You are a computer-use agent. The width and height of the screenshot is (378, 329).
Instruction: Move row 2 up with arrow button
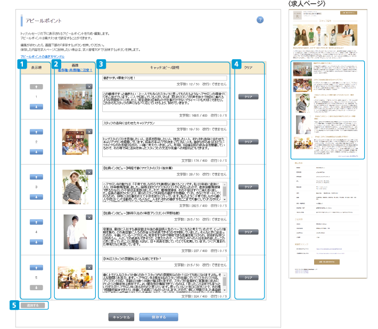pyautogui.click(x=36, y=131)
